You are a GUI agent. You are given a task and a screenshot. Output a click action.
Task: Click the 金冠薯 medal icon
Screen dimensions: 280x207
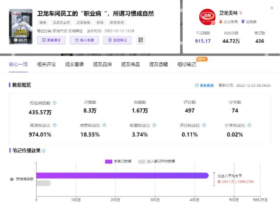pos(243,22)
